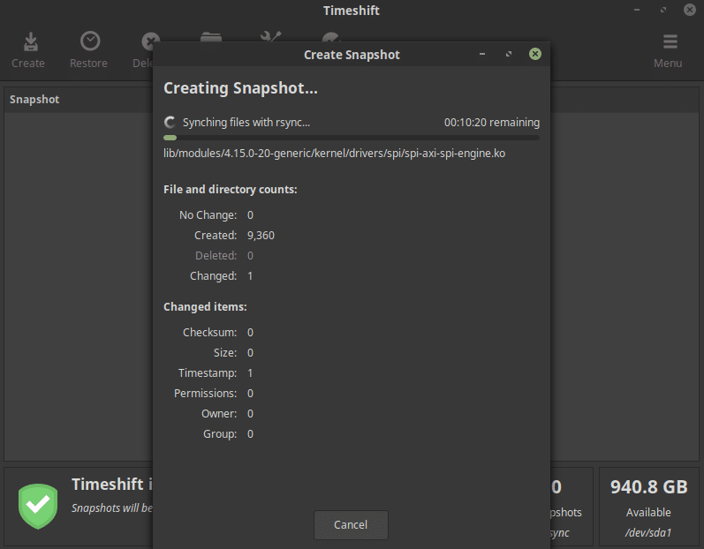704x549 pixels.
Task: Click the 'Owner:' label
Action: [219, 414]
